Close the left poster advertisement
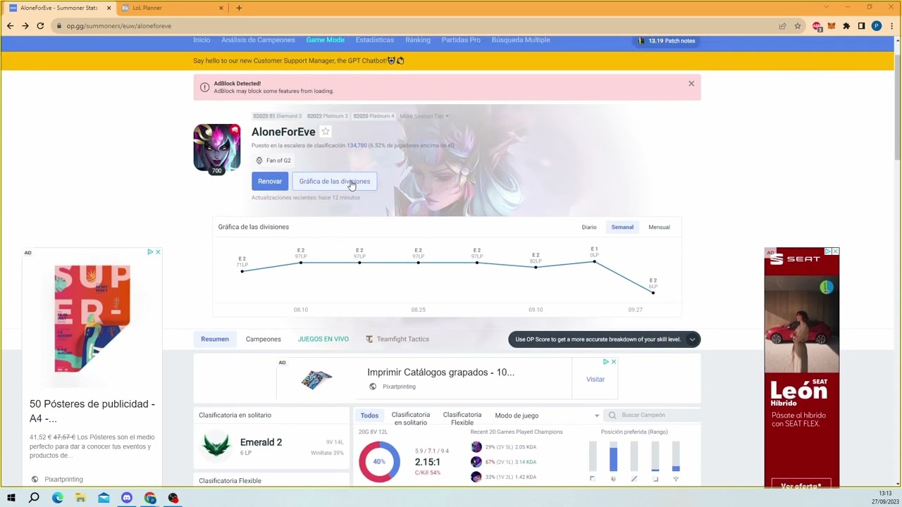 point(158,252)
